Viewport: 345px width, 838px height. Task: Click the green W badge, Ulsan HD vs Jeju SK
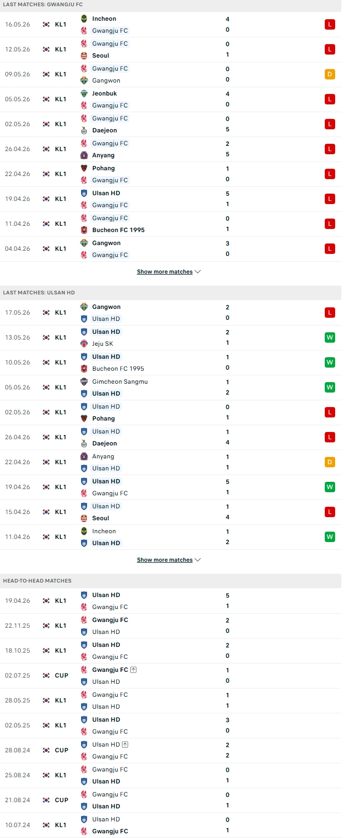pos(329,337)
